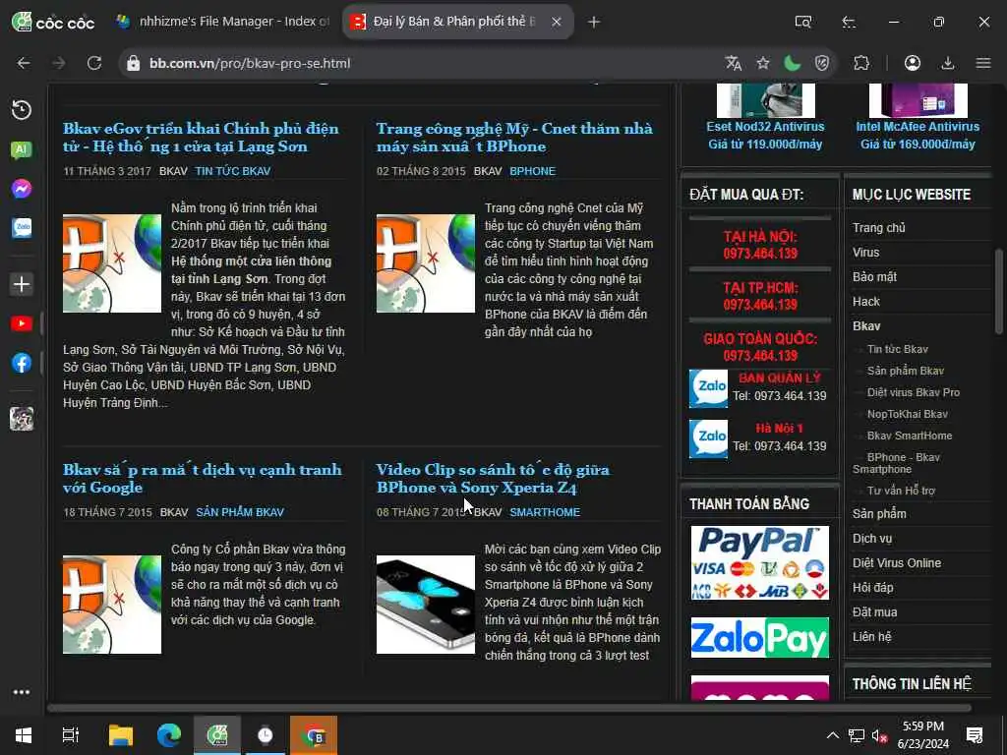Add a new sidebar app with plus icon
This screenshot has width=1007, height=755.
point(22,284)
